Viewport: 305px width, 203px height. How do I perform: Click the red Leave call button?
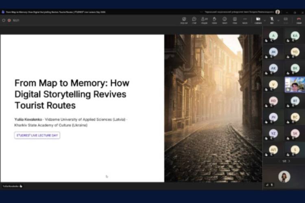click(x=299, y=19)
